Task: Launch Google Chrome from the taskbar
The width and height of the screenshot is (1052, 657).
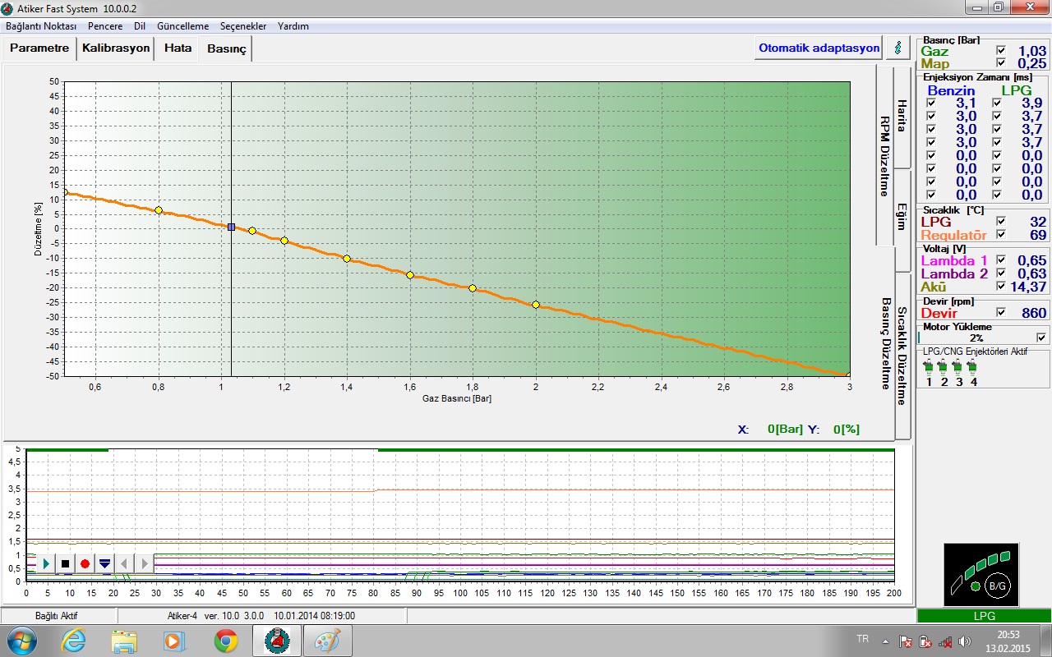Action: coord(226,641)
